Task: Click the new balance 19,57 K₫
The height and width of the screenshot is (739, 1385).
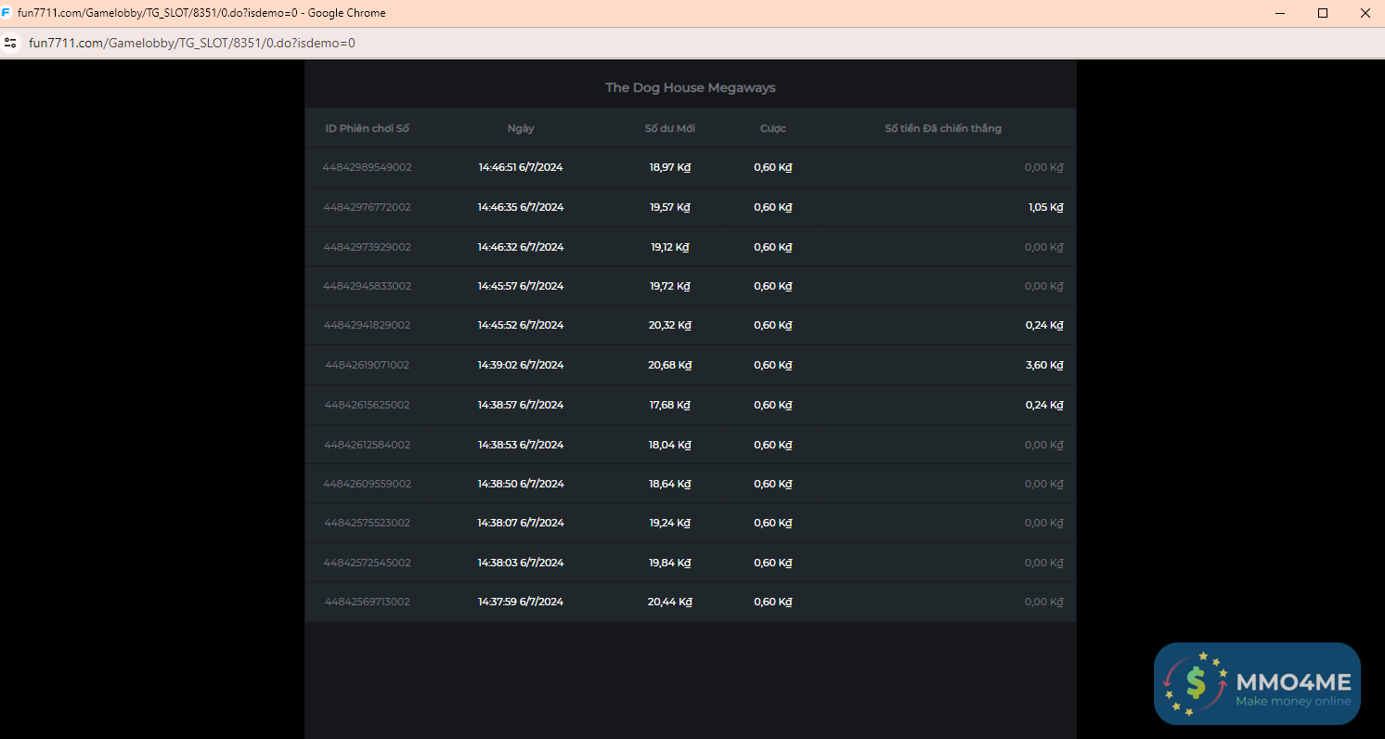Action: [x=670, y=207]
